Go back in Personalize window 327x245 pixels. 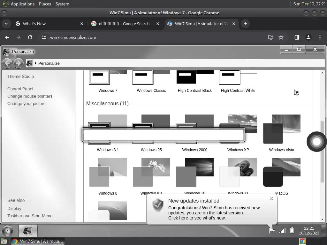tap(8, 63)
